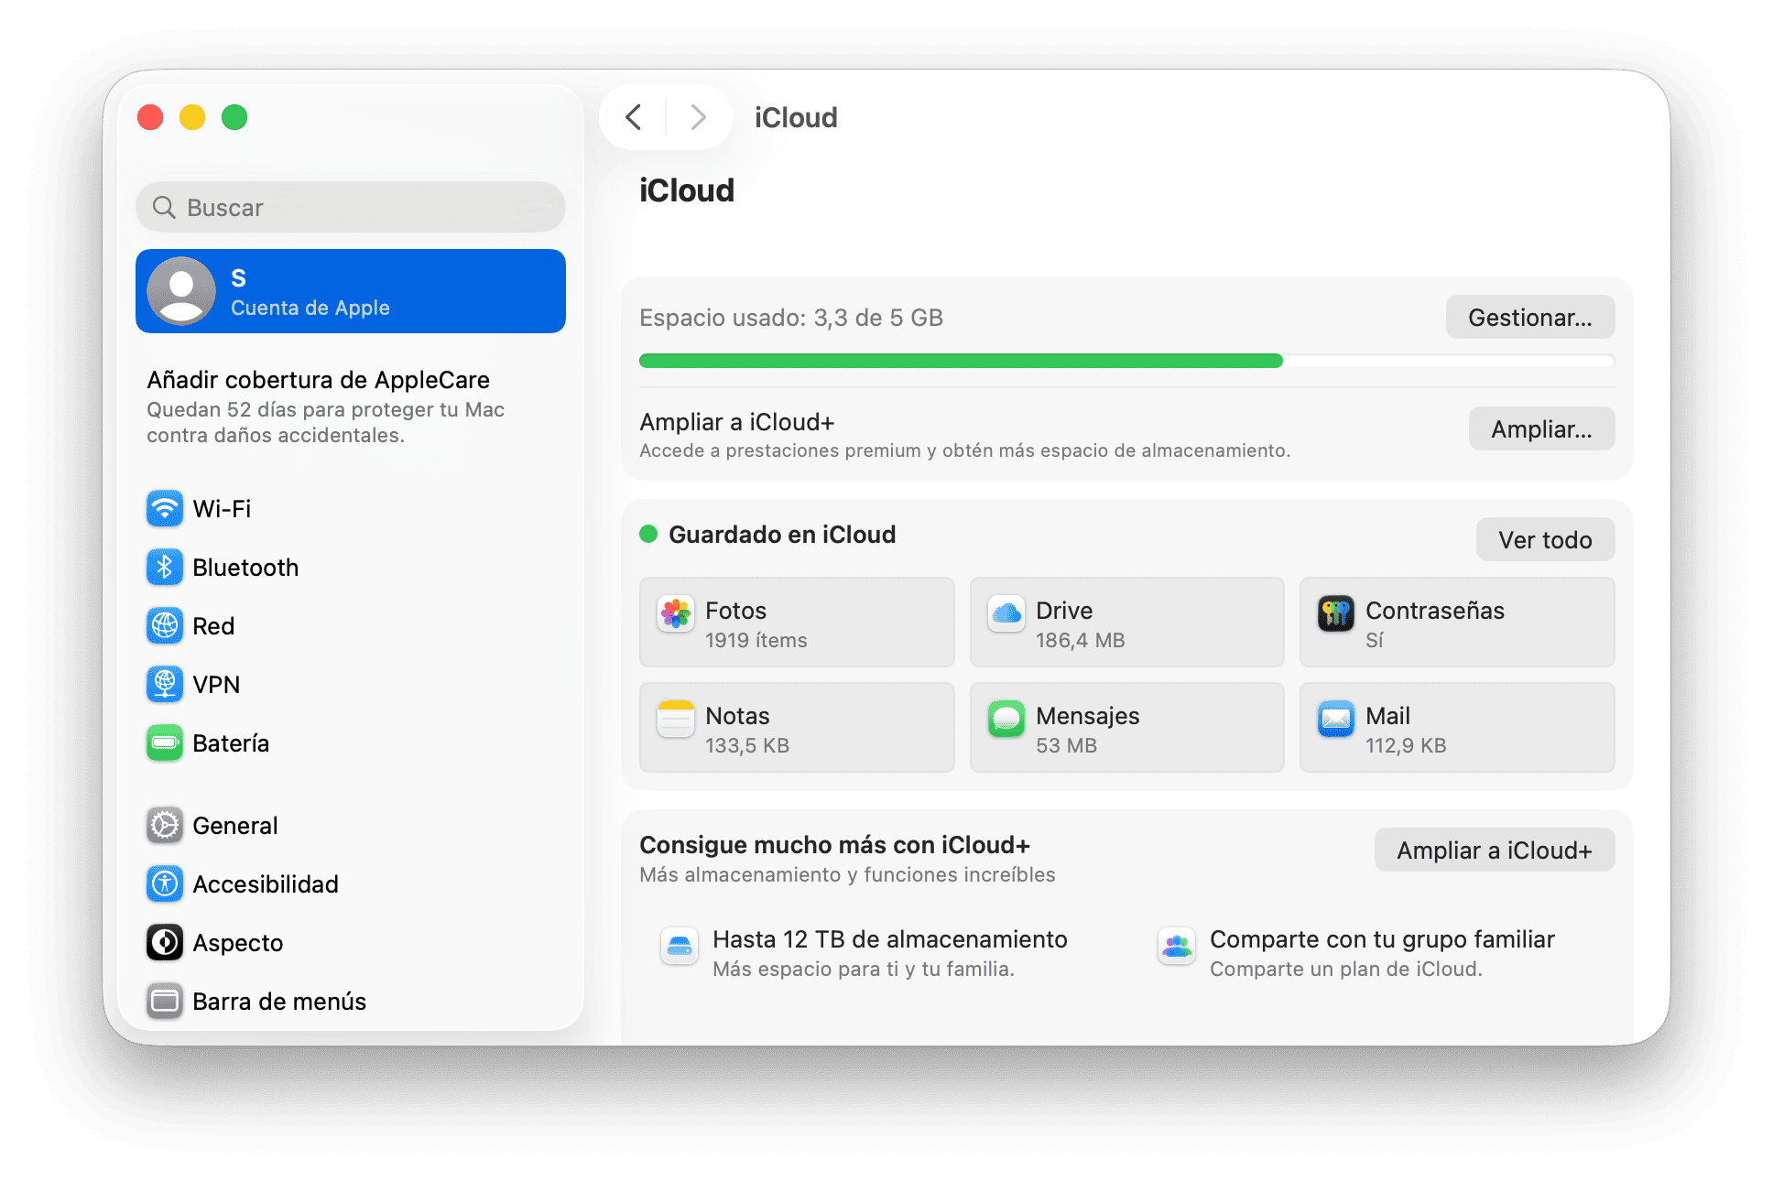
Task: Click the back navigation arrow
Action: 633,117
